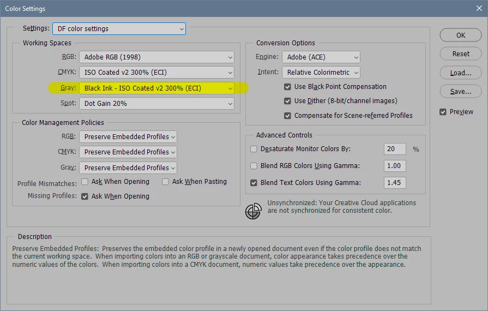
Task: Open the Gray color management policy dropdown
Action: click(128, 168)
